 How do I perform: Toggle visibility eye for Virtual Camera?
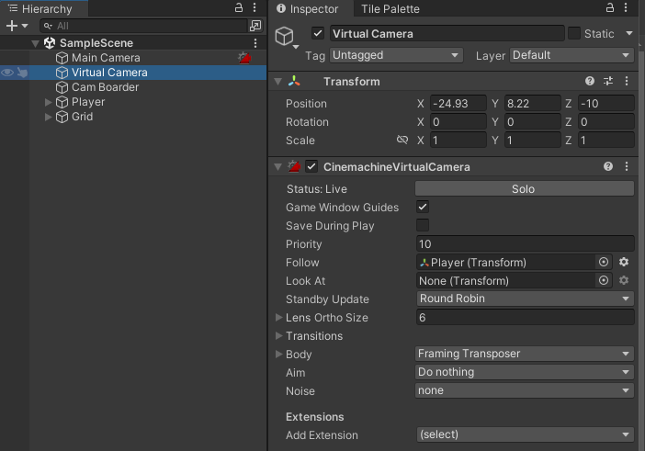click(x=7, y=73)
